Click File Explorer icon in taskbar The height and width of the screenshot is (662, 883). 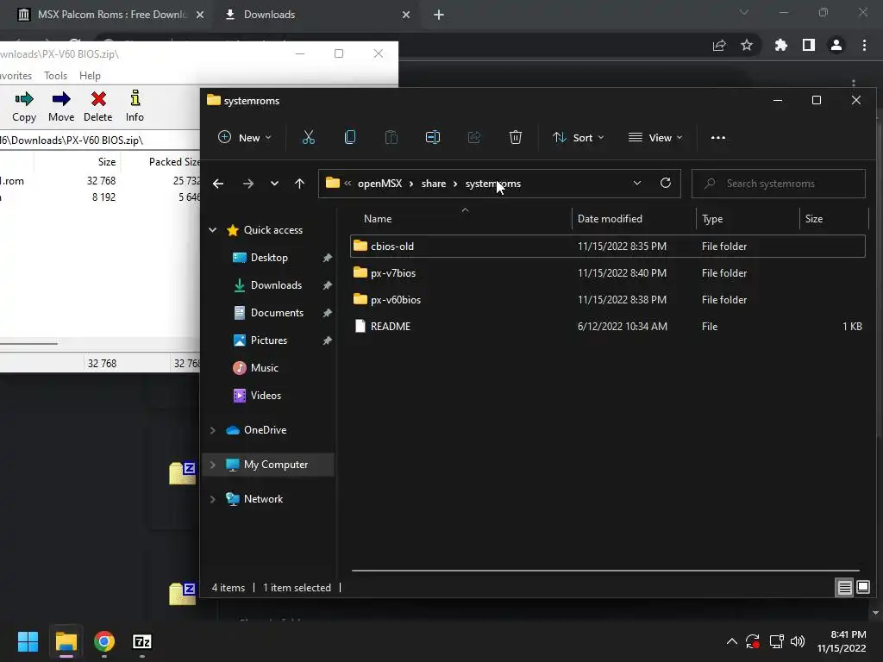point(66,641)
